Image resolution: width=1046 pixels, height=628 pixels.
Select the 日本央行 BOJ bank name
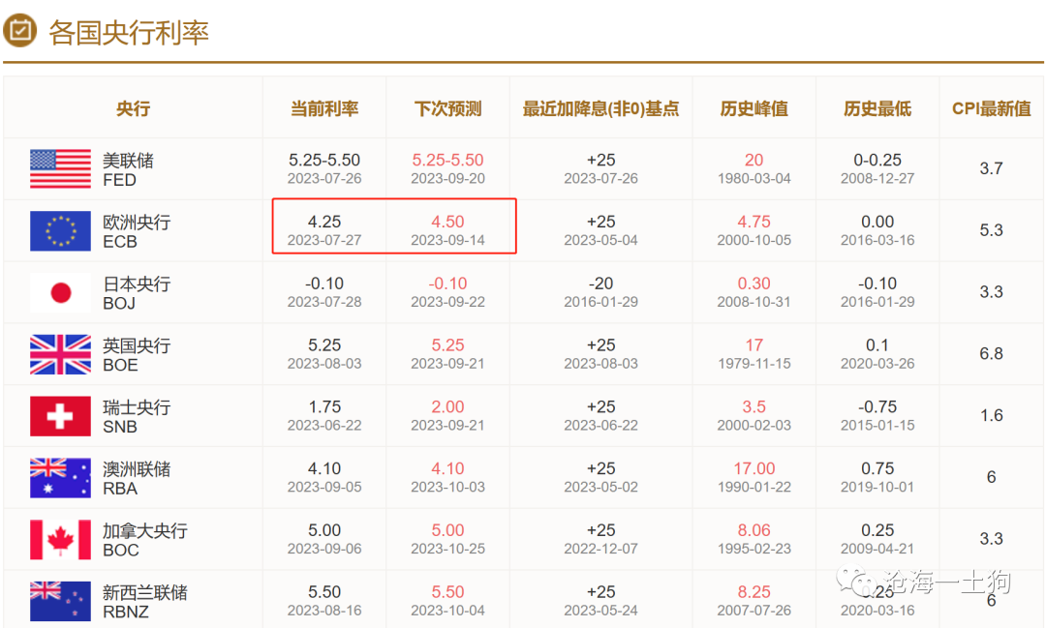(x=137, y=293)
